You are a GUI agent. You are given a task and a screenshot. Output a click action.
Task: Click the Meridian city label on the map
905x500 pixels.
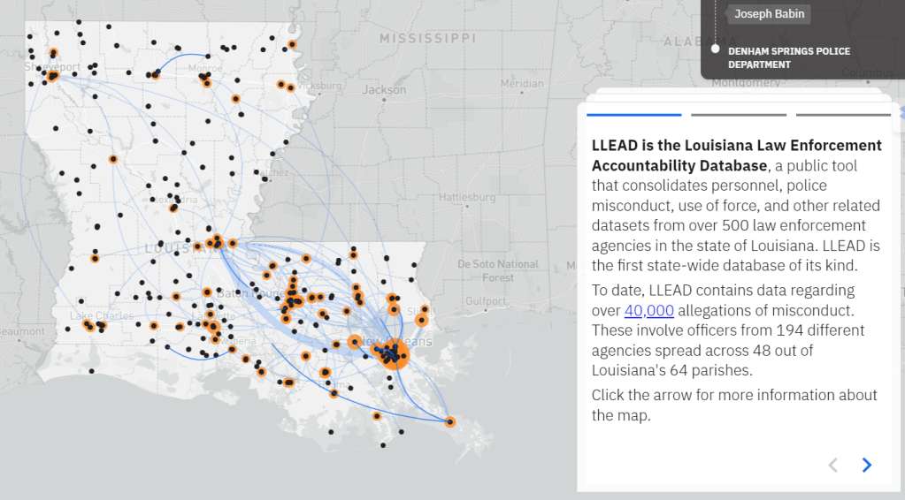pos(521,83)
